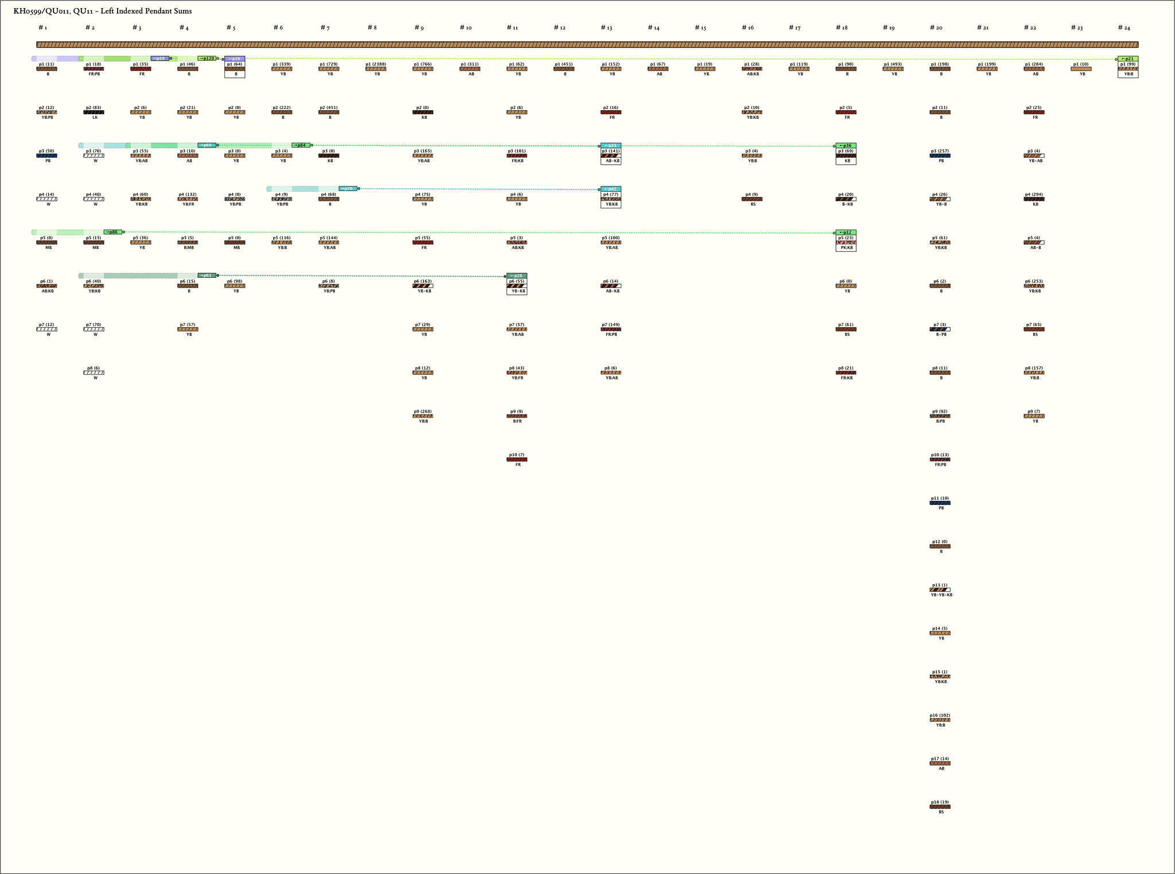This screenshot has width=1175, height=874.
Task: Click the # 12 column header
Action: (559, 28)
